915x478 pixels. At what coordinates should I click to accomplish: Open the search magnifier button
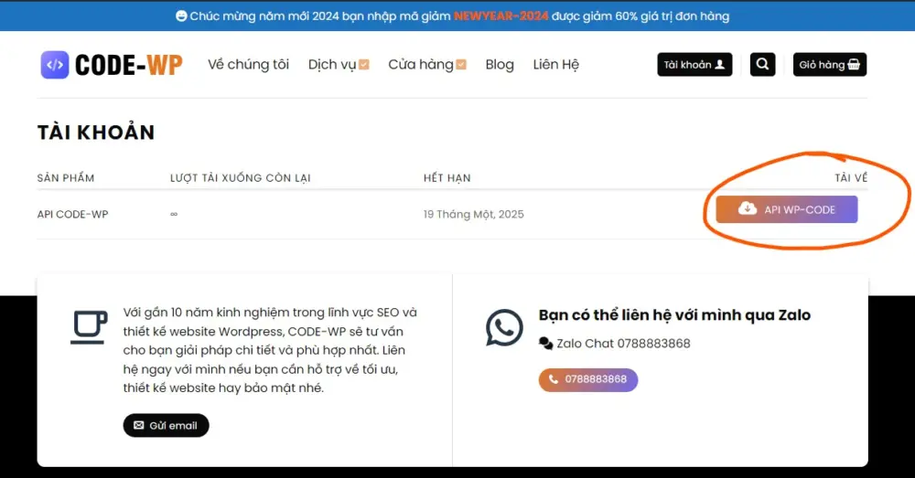tap(762, 64)
